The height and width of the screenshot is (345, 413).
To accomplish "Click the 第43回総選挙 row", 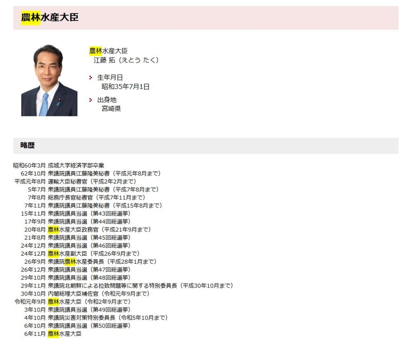I will tap(75, 213).
